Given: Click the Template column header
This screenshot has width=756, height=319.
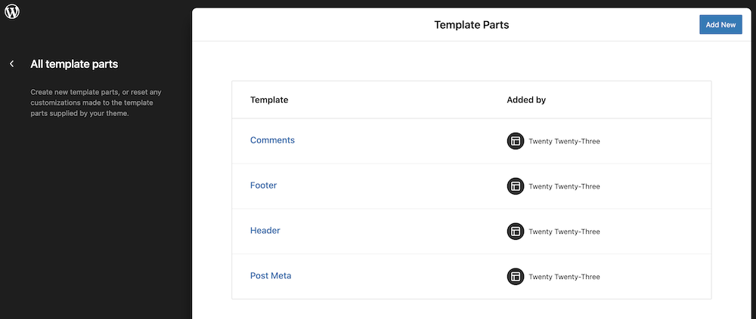Looking at the screenshot, I should [x=269, y=100].
